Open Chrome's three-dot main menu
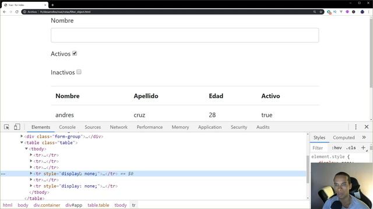 pyautogui.click(x=369, y=12)
